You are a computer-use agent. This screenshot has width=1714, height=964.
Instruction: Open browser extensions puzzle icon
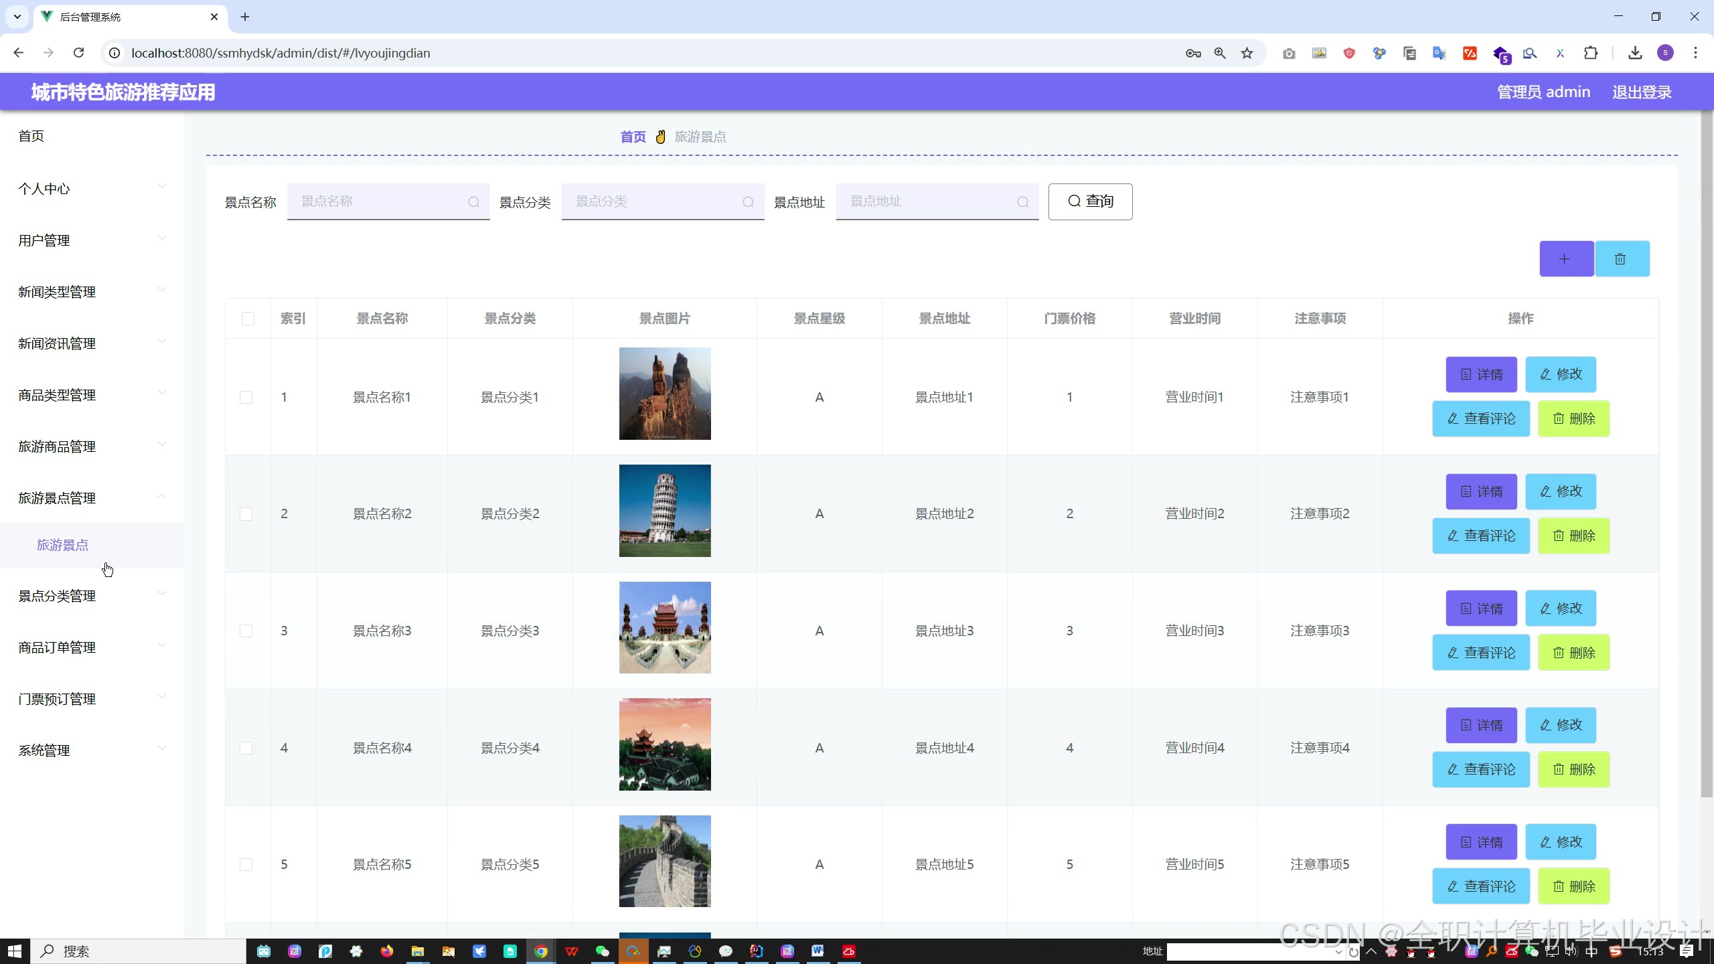1591,53
